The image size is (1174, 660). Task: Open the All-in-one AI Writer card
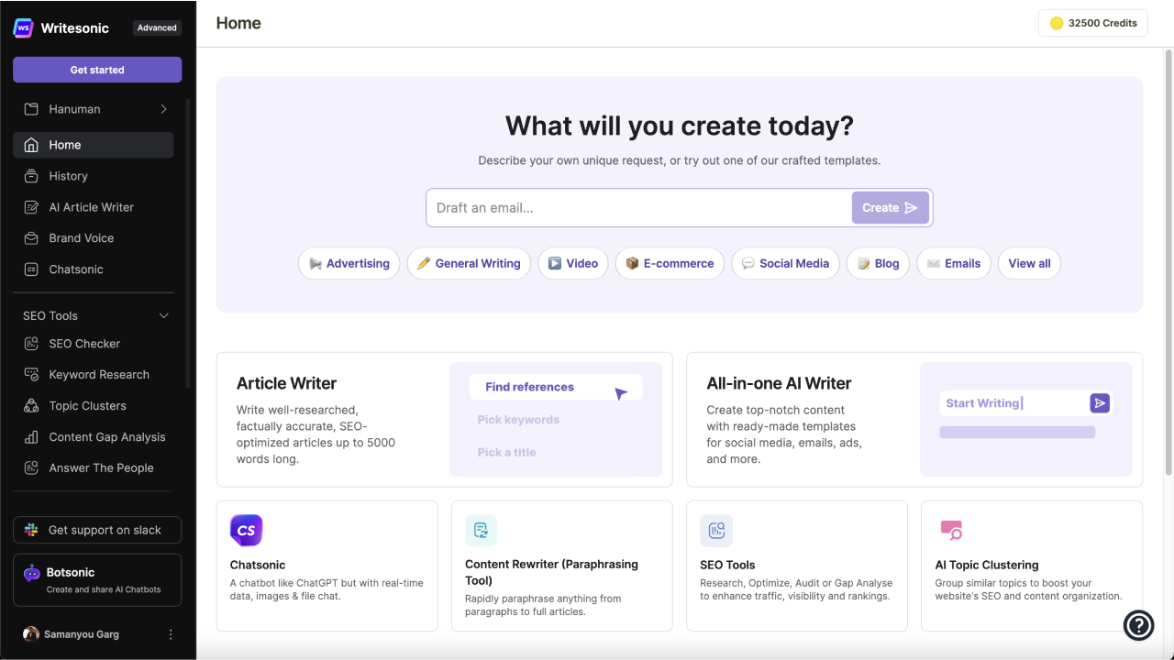(914, 420)
